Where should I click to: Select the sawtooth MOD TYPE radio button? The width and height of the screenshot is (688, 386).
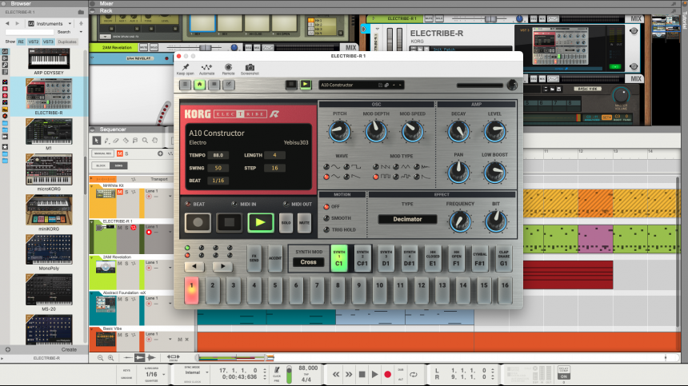375,167
